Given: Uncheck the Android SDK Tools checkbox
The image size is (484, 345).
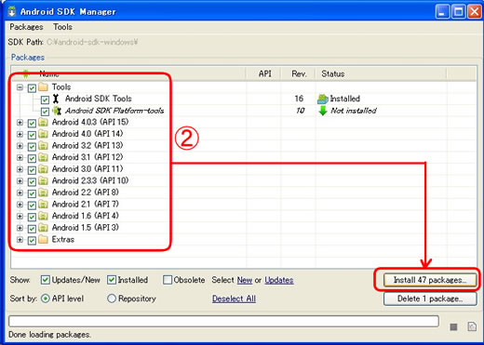Looking at the screenshot, I should 45,100.
